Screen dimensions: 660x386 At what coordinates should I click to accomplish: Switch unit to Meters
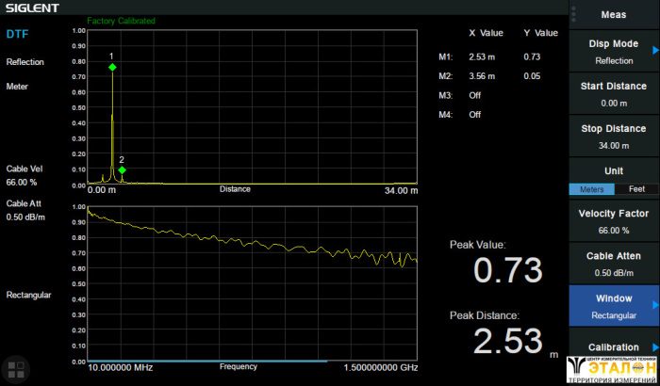pos(591,188)
